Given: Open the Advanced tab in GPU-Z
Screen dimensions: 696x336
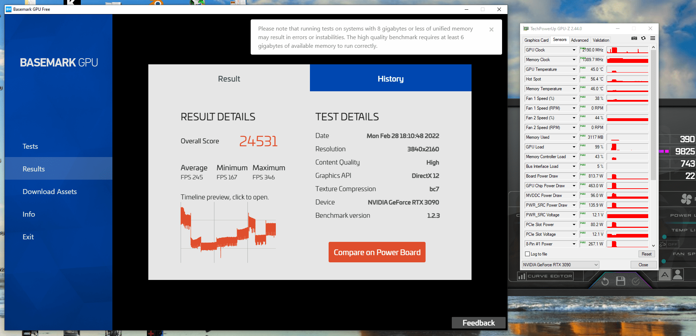Looking at the screenshot, I should point(580,40).
